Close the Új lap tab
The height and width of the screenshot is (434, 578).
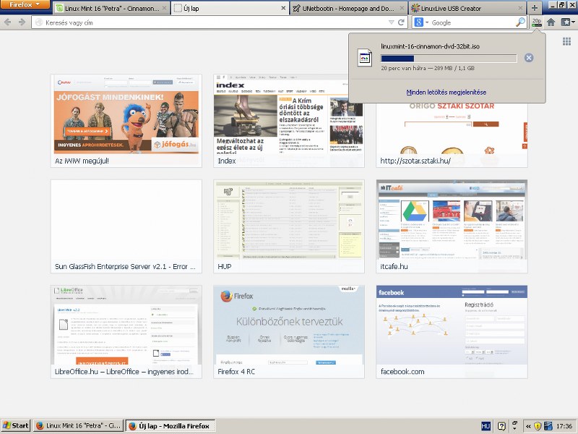pyautogui.click(x=283, y=8)
